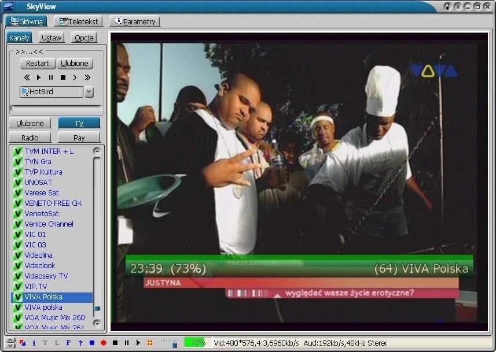Viewport: 496px width, 352px height.
Task: Click the yellow and red crosshair icon
Action: [x=150, y=343]
